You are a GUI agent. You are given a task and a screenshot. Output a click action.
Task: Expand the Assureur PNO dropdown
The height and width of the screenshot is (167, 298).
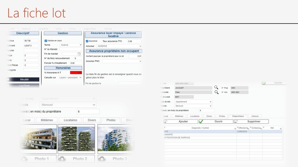(x=122, y=61)
